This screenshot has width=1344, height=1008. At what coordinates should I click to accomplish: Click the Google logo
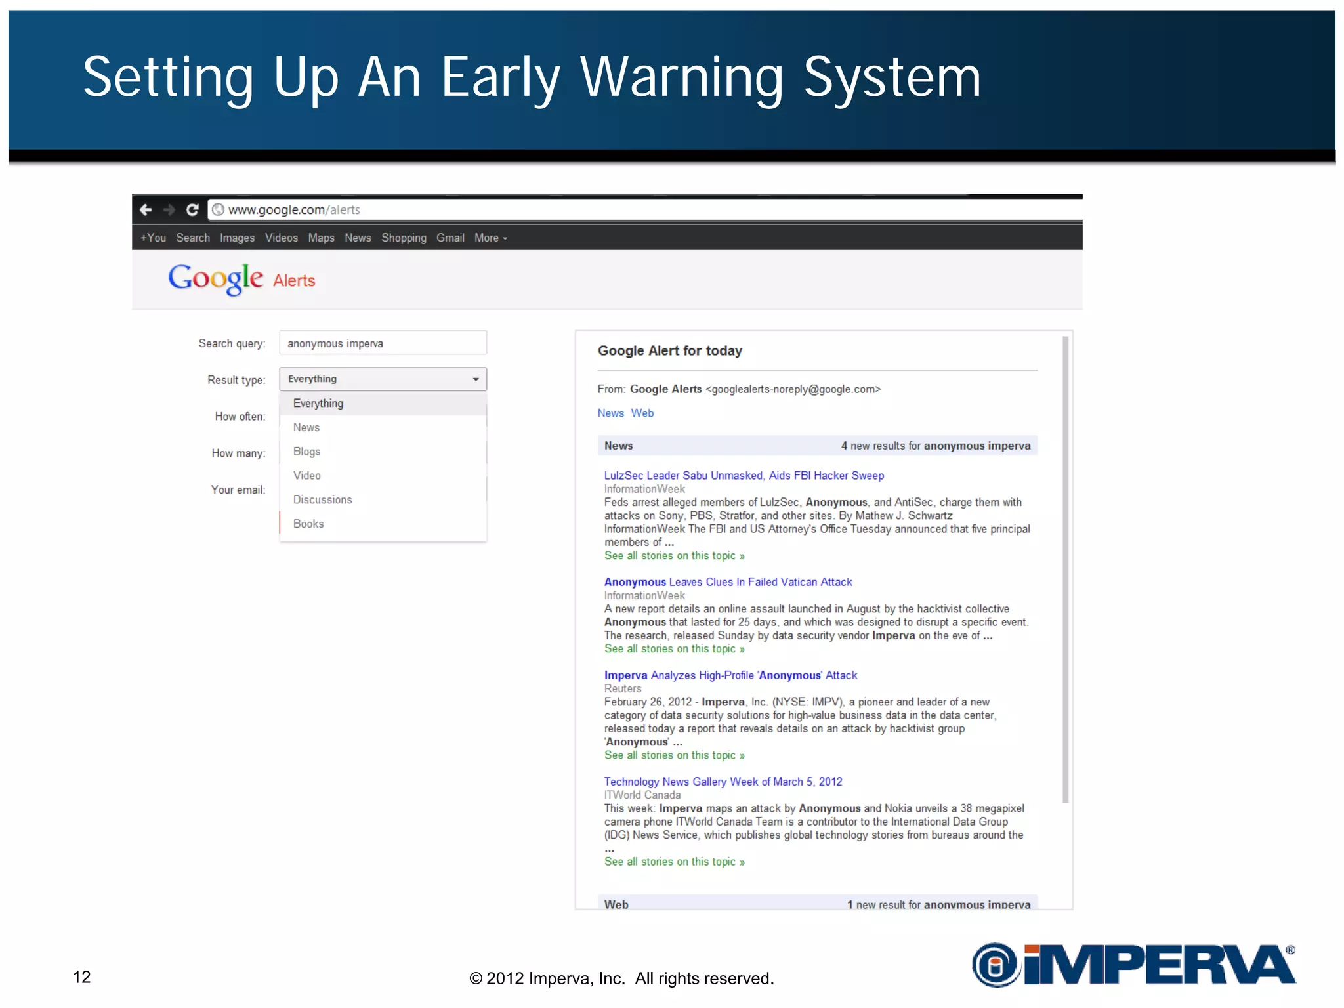pyautogui.click(x=216, y=279)
